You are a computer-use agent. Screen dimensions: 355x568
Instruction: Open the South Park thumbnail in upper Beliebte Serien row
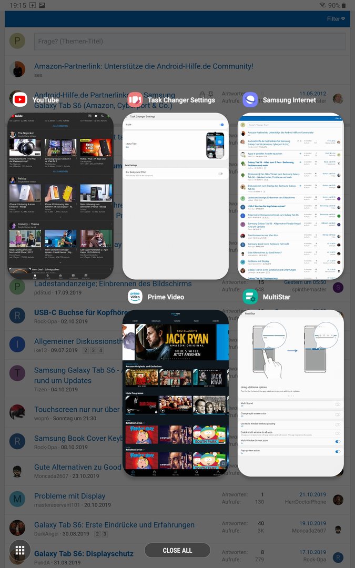(209, 435)
